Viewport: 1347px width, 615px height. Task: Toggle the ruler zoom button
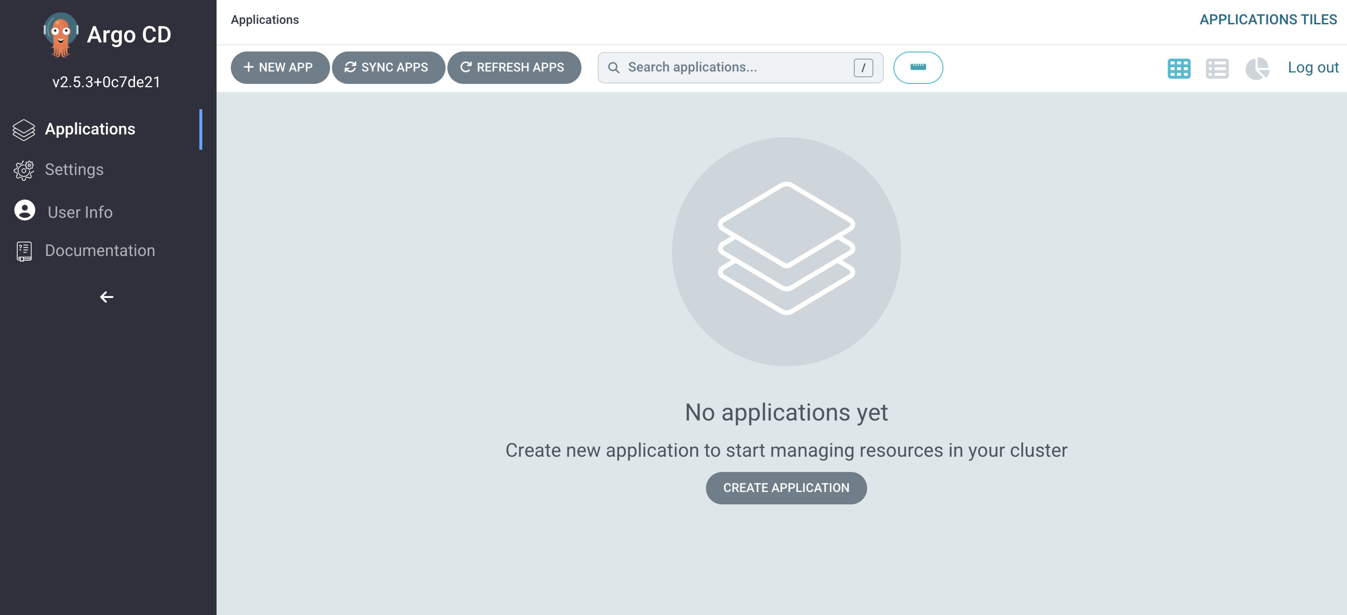pyautogui.click(x=918, y=67)
